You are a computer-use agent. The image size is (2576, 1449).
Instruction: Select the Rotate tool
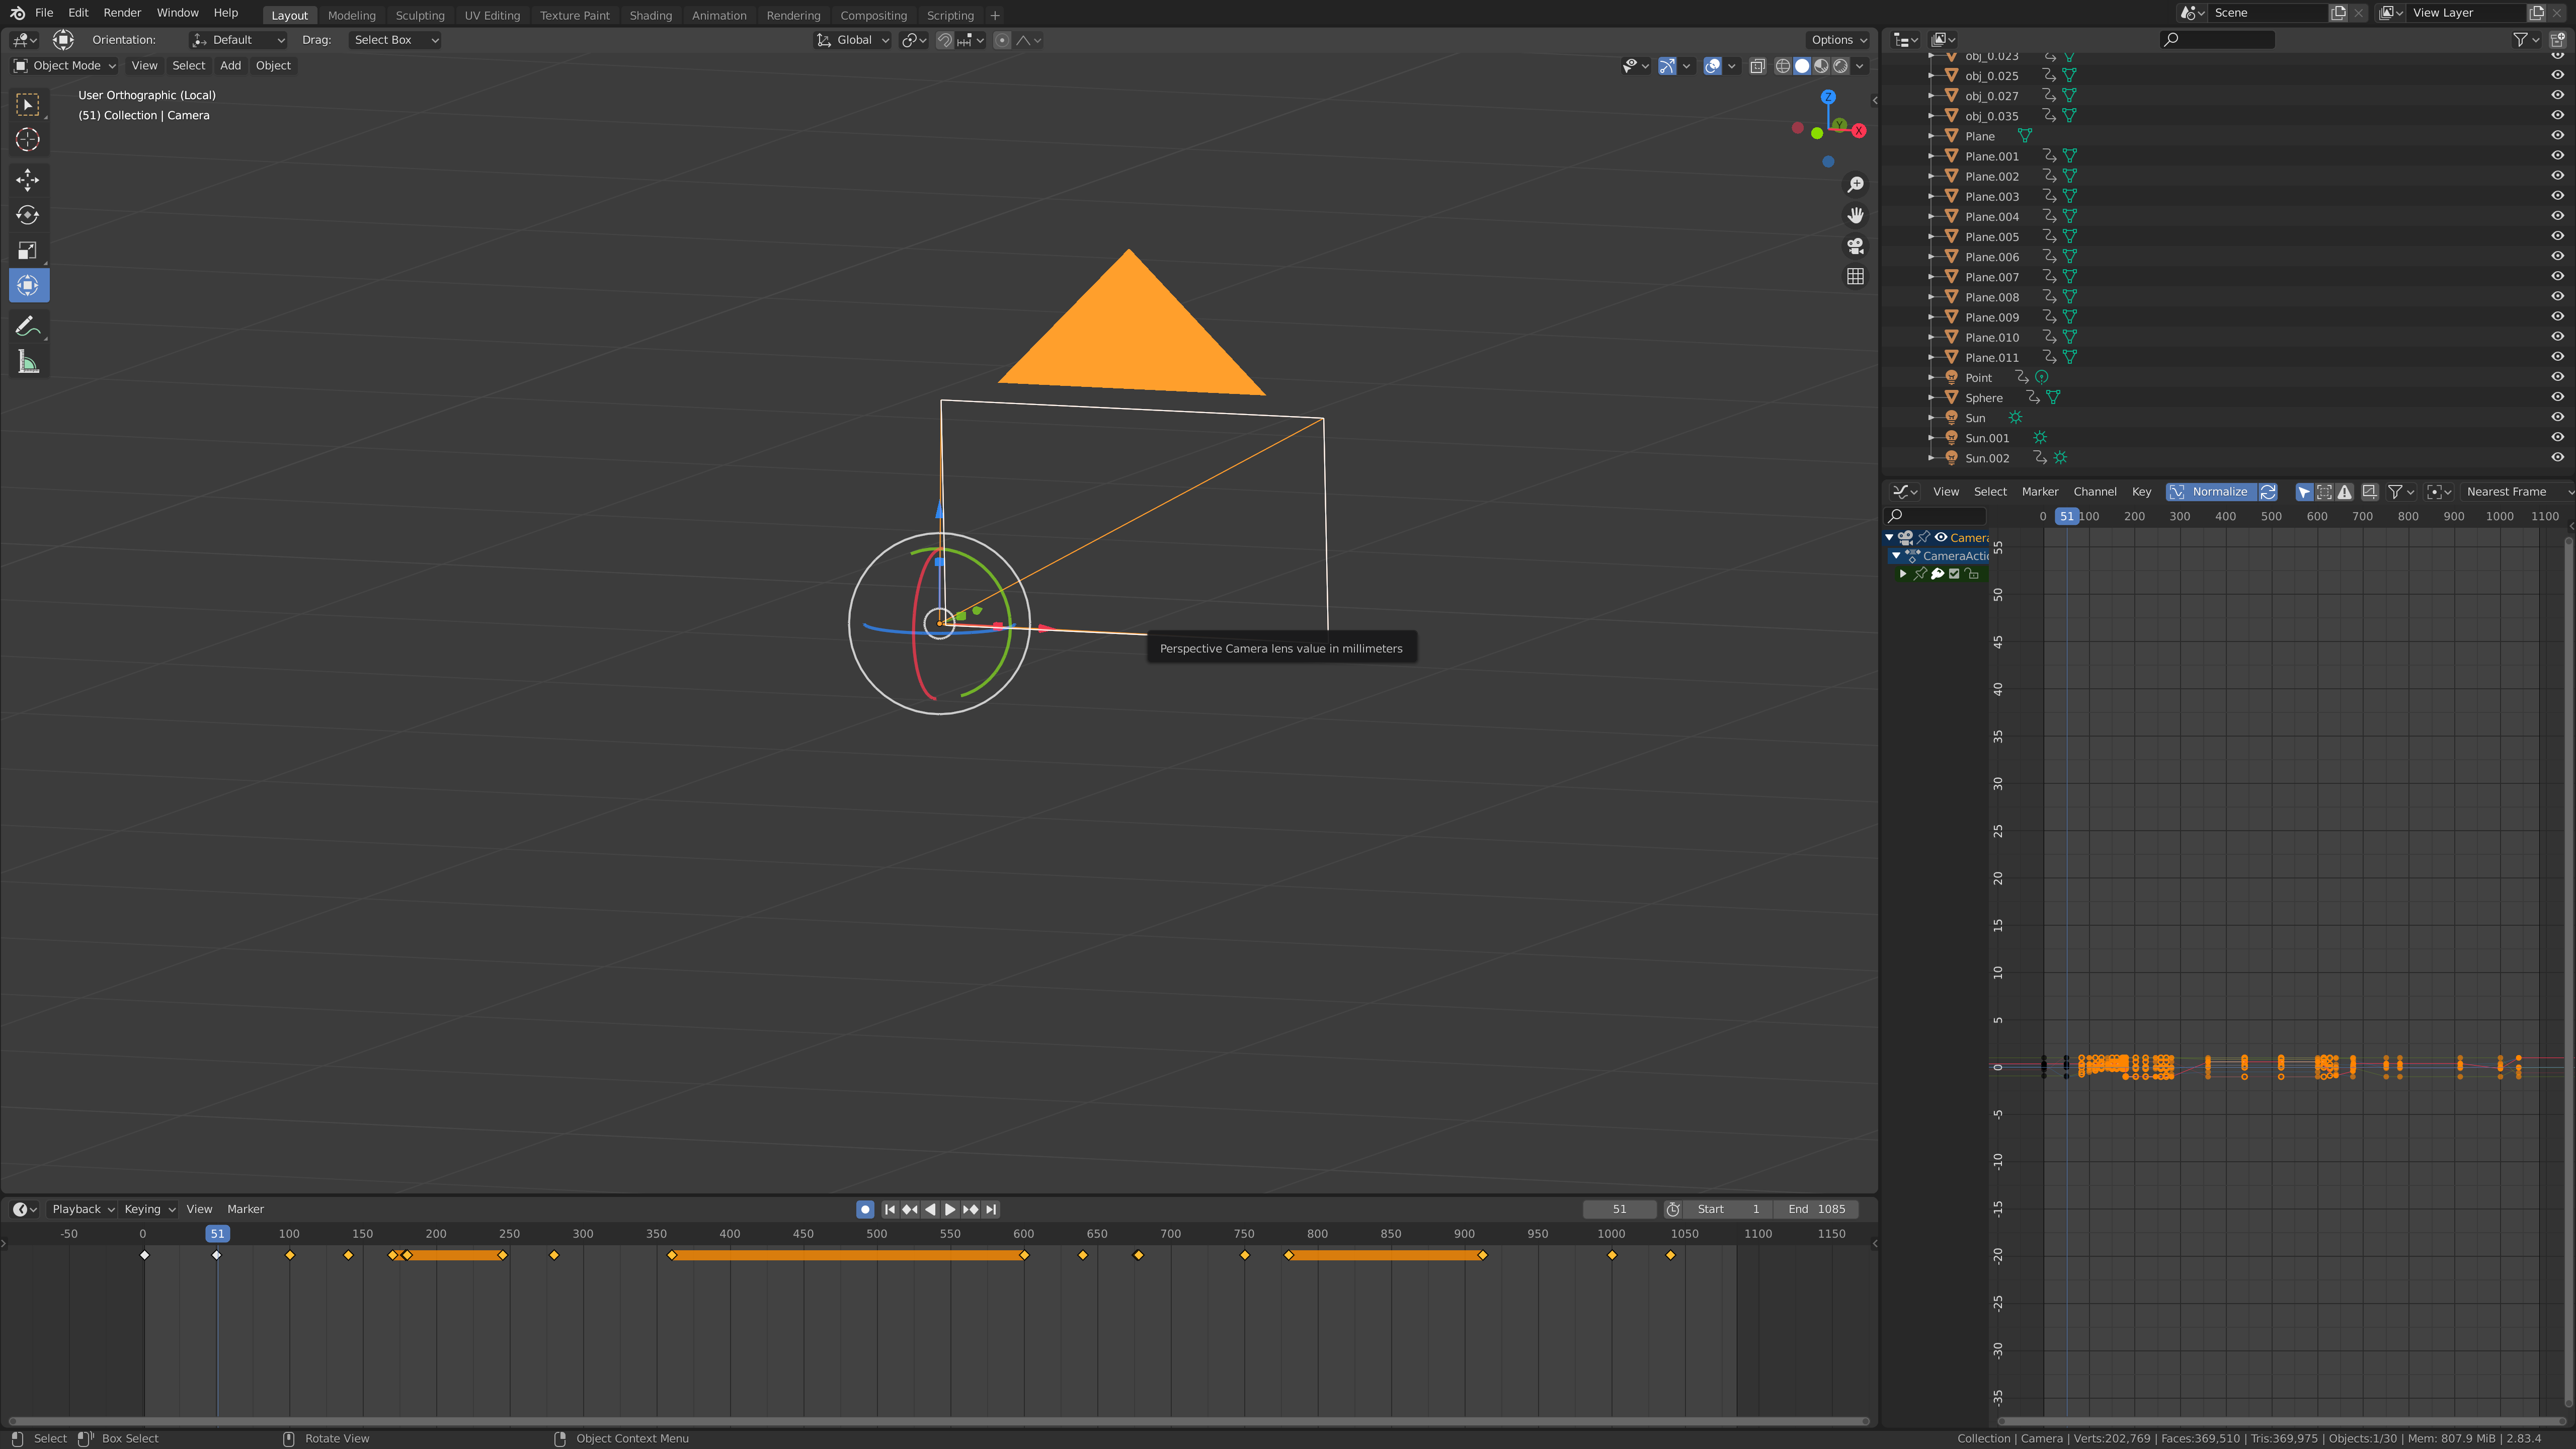point(27,215)
